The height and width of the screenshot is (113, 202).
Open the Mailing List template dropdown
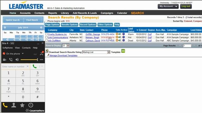click(109, 52)
